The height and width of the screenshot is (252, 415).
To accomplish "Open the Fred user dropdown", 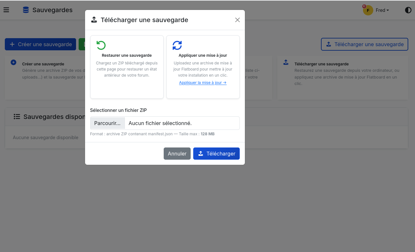I will (382, 10).
